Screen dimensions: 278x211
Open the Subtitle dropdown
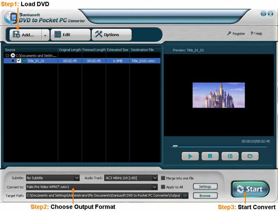tap(77, 178)
